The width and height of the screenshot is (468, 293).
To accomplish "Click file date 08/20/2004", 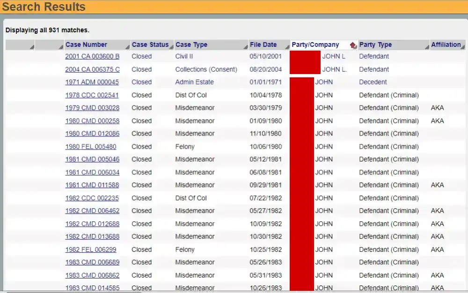I will point(265,69).
